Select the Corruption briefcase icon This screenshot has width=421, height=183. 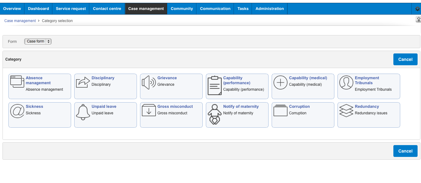point(280,110)
